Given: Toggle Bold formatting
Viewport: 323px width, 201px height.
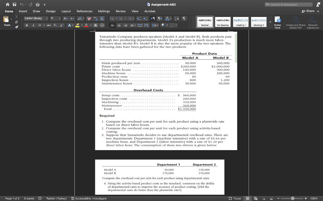Looking at the screenshot, I should click(x=27, y=25).
